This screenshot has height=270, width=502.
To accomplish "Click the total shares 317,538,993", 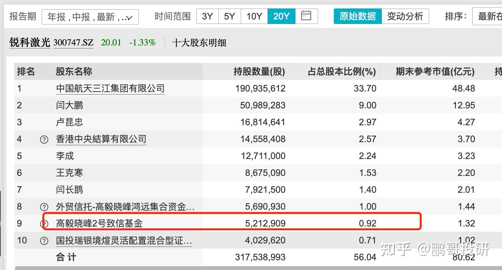I will coord(260,257).
